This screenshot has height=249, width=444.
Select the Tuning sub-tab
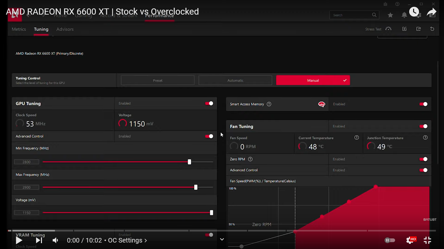(41, 29)
